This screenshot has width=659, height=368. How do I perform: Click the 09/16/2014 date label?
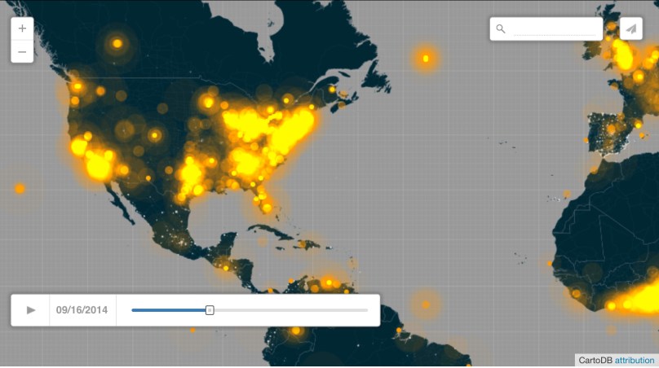point(82,310)
